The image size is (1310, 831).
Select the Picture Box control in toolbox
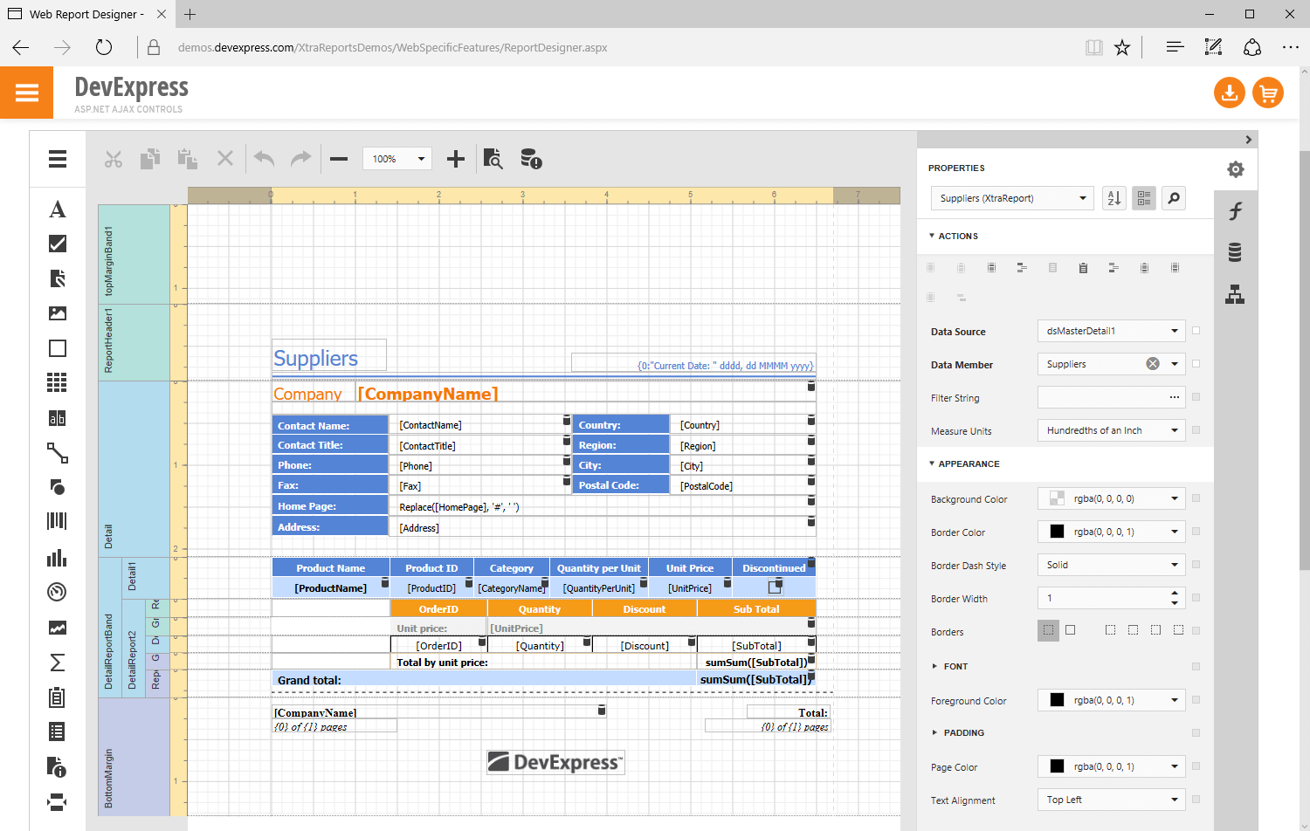pos(58,313)
